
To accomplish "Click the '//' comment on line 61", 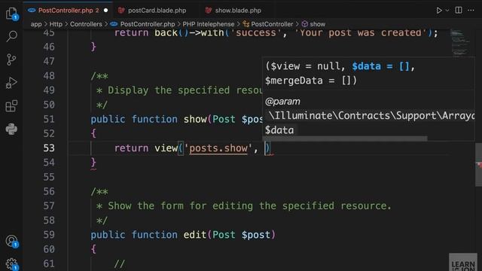I will tap(119, 263).
